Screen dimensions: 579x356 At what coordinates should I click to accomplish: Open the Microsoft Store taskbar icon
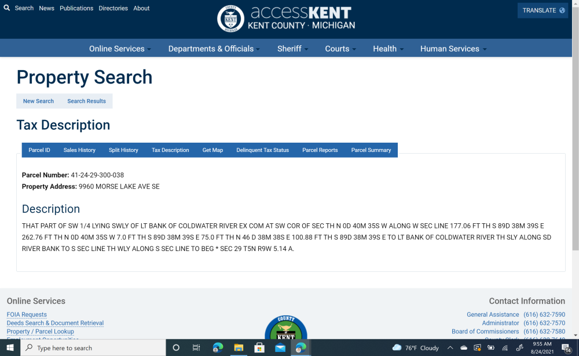coord(259,348)
